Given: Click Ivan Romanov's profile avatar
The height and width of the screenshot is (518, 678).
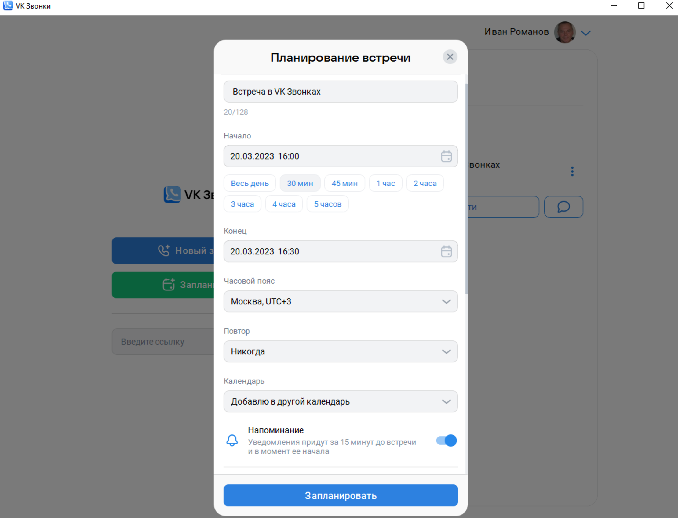Looking at the screenshot, I should pyautogui.click(x=565, y=32).
